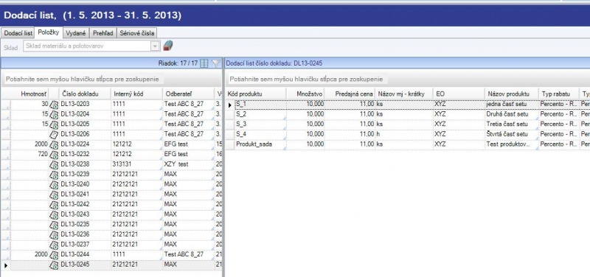
Task: Click Názov produktu column header
Action: point(512,94)
